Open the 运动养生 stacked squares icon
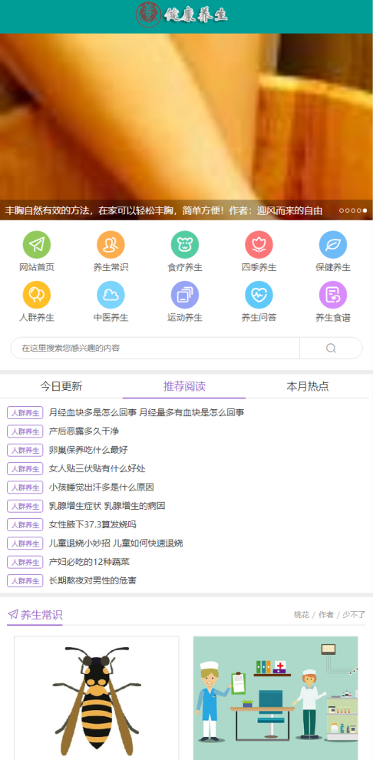Image resolution: width=373 pixels, height=760 pixels. point(185,295)
